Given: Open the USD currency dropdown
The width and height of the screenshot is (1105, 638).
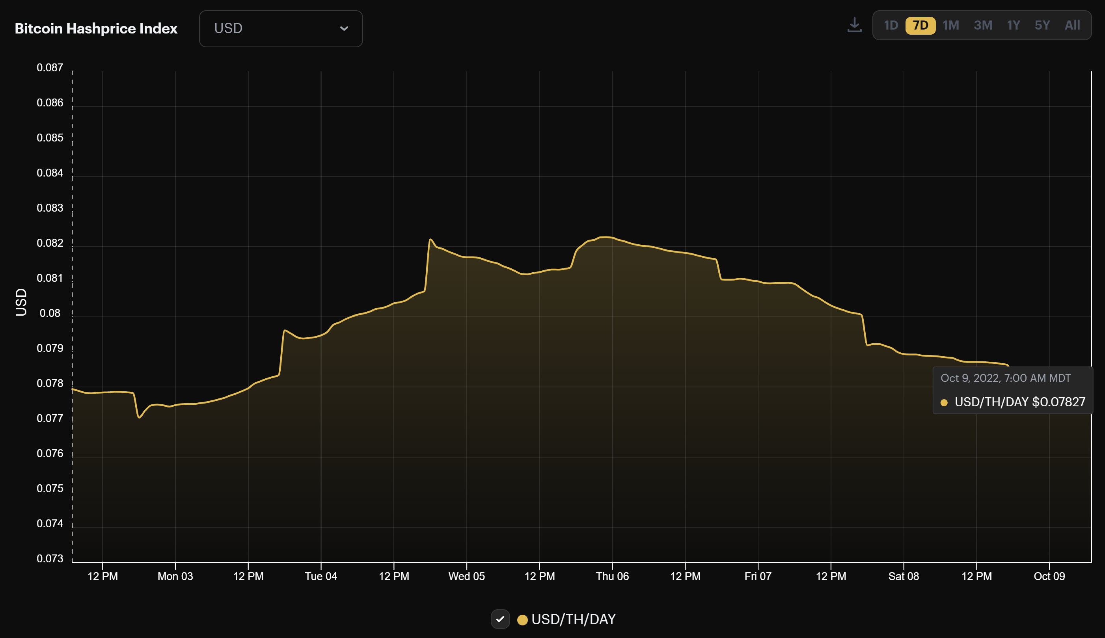Looking at the screenshot, I should pyautogui.click(x=281, y=28).
